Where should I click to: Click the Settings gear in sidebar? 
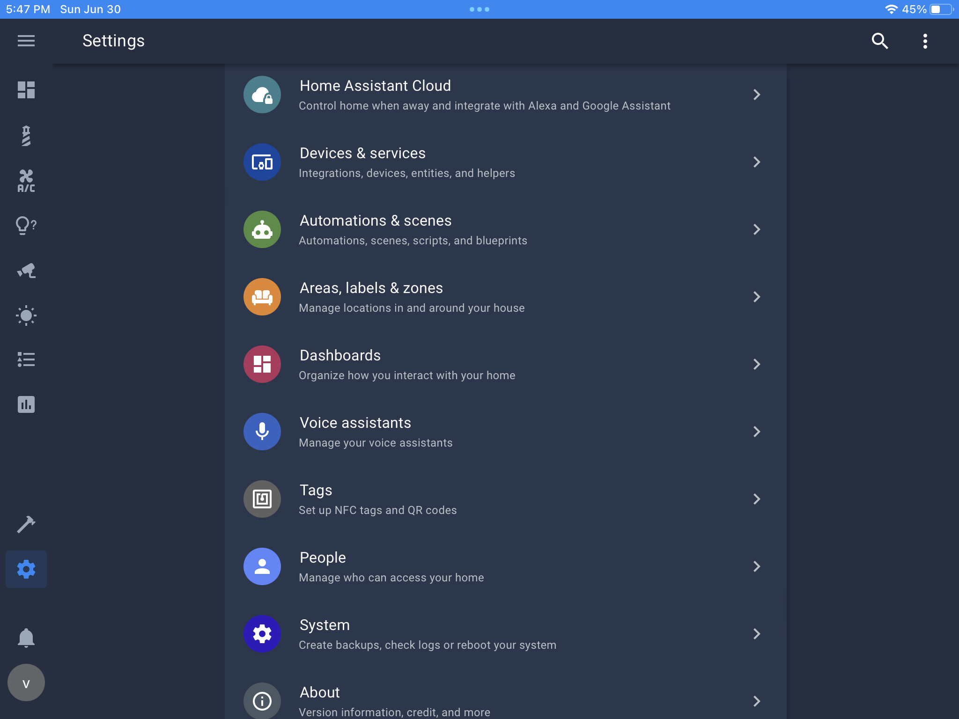(26, 569)
